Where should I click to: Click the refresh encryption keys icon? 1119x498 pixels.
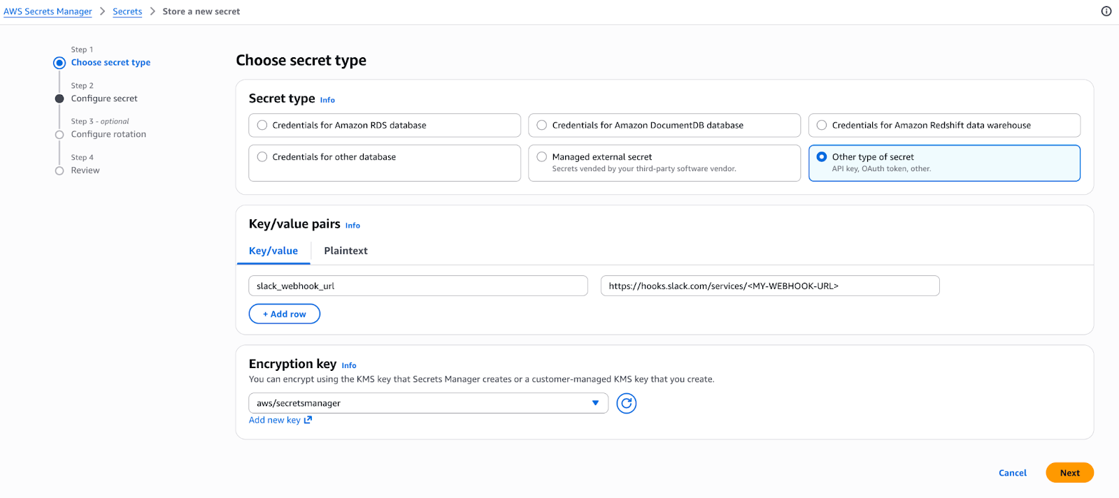pos(626,403)
